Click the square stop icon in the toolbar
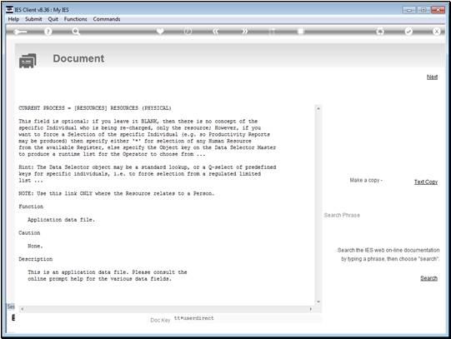The image size is (451, 339). (300, 31)
